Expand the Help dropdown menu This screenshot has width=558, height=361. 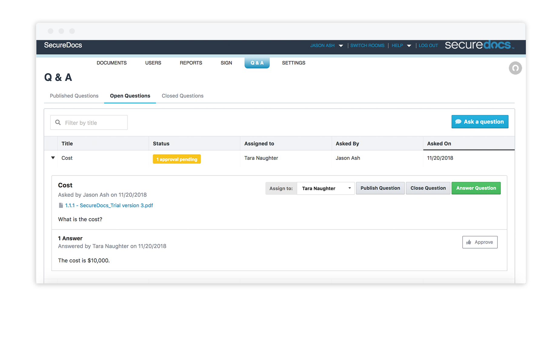click(401, 45)
